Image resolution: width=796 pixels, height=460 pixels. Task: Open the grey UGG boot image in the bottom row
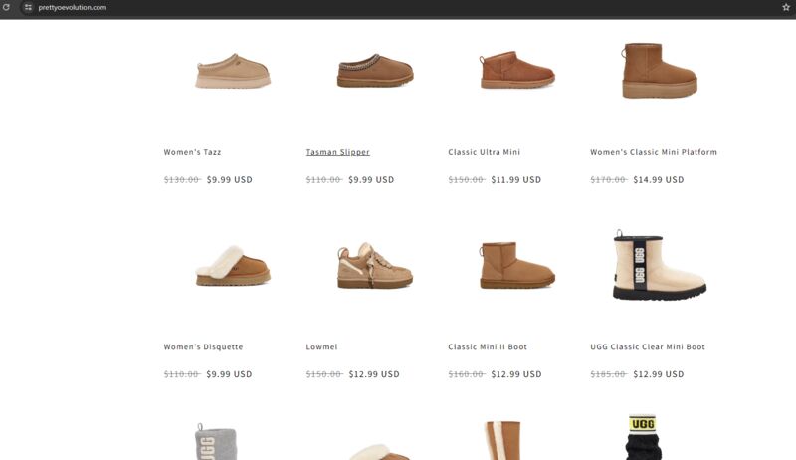[x=216, y=442]
